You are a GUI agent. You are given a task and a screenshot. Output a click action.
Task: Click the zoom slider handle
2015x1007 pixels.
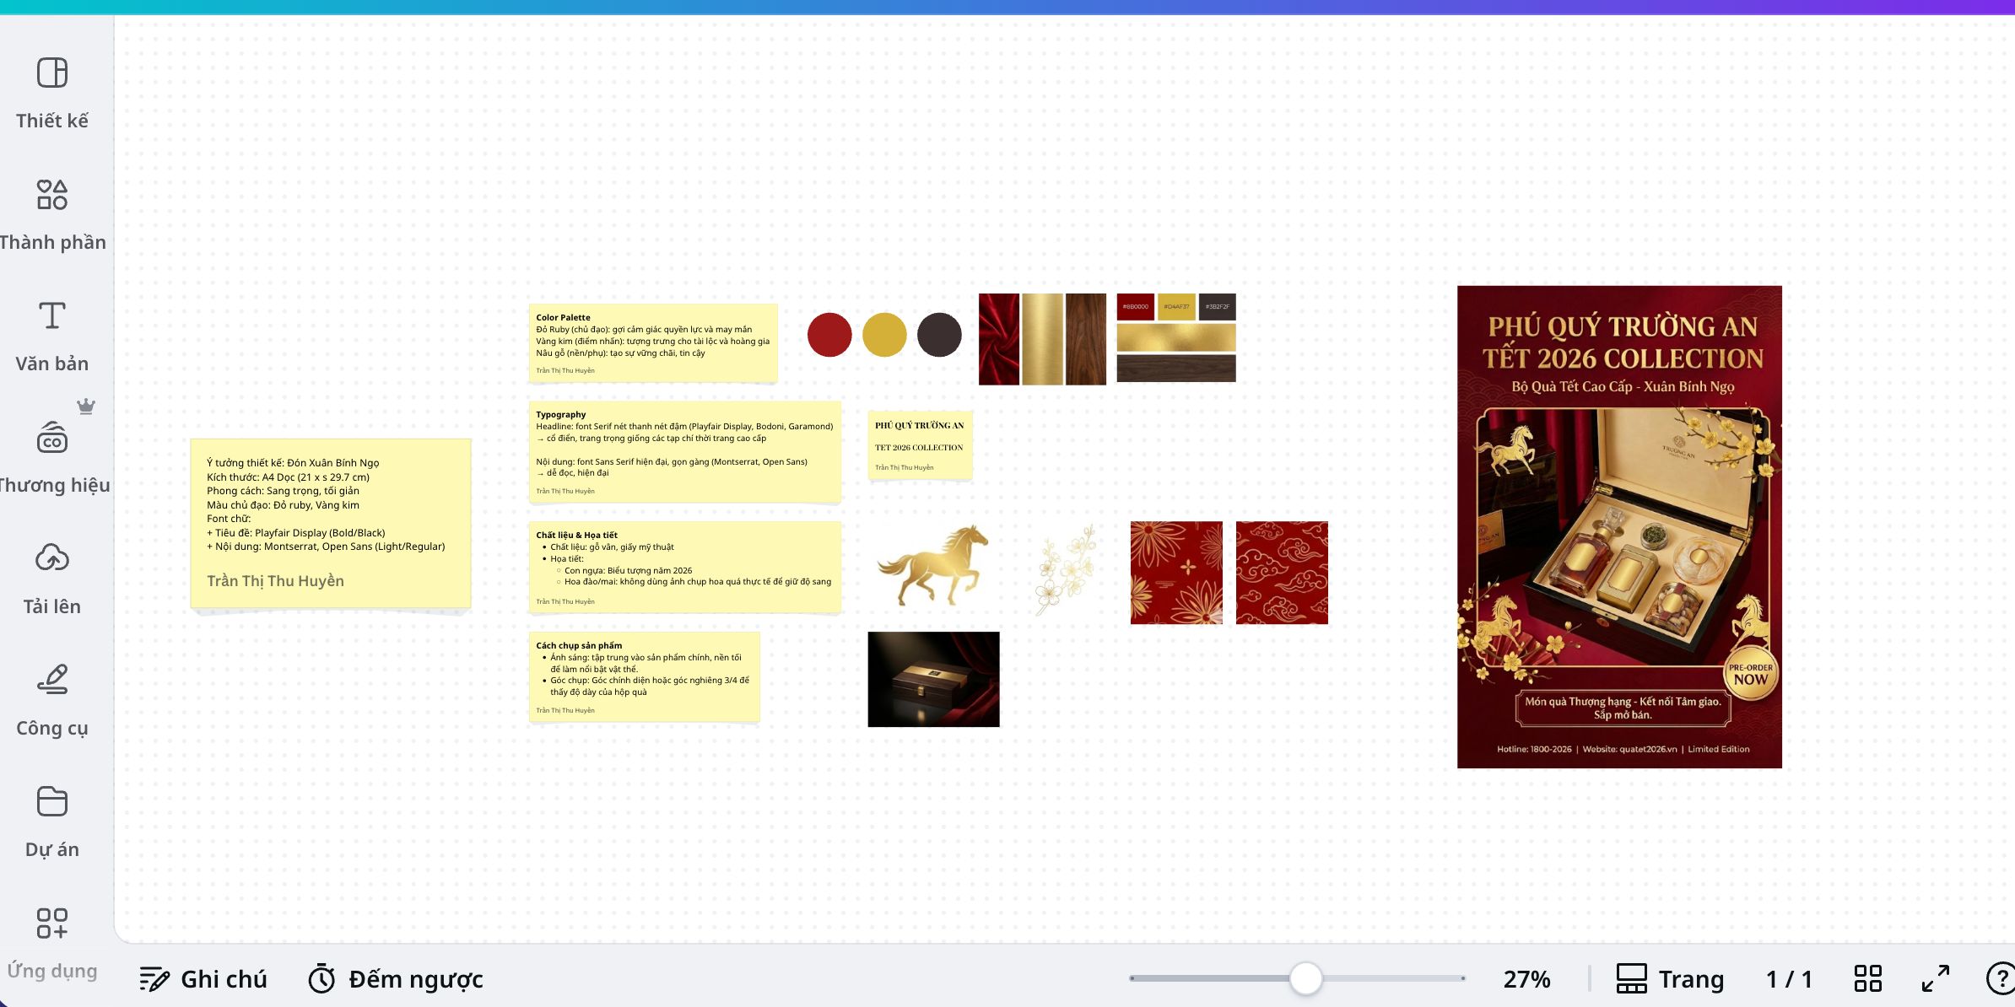1306,978
